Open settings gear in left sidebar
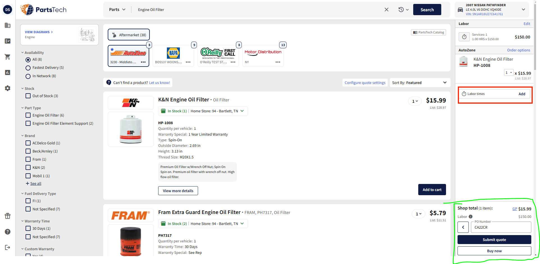Screen dimensions: 540x264 [x=8, y=88]
